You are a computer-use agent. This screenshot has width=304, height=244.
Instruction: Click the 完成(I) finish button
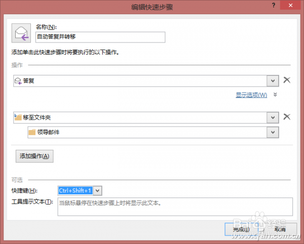[241, 229]
